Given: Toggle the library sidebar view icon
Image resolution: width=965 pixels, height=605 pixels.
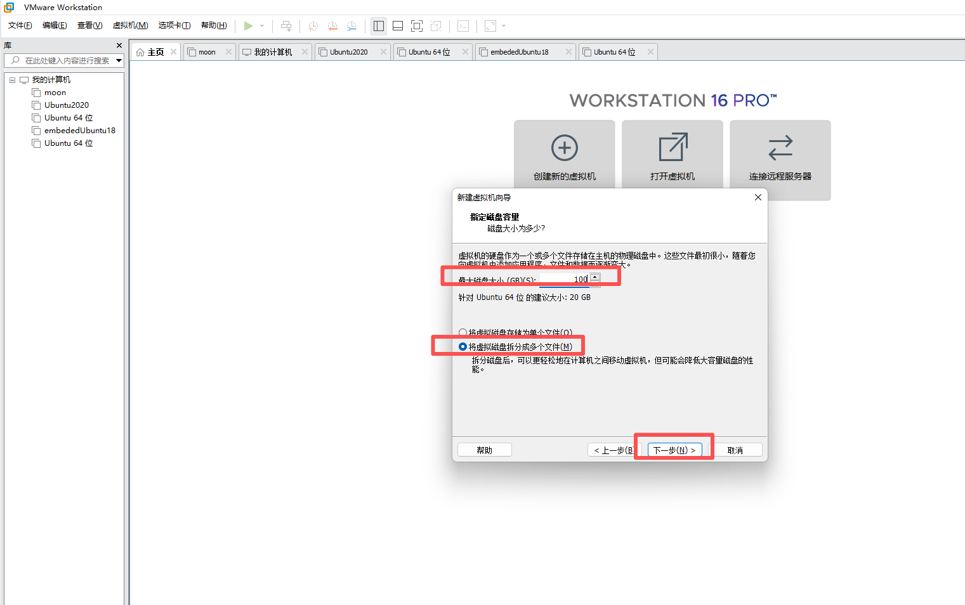Looking at the screenshot, I should pyautogui.click(x=379, y=26).
